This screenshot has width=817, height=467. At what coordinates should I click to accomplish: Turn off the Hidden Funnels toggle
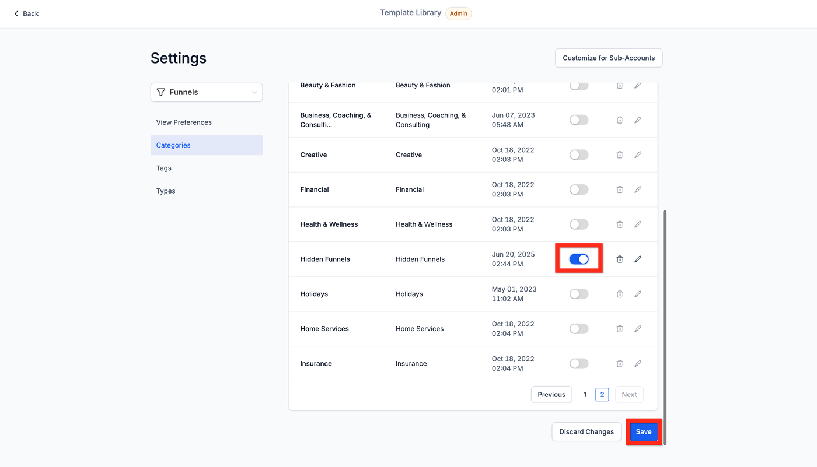coord(579,259)
